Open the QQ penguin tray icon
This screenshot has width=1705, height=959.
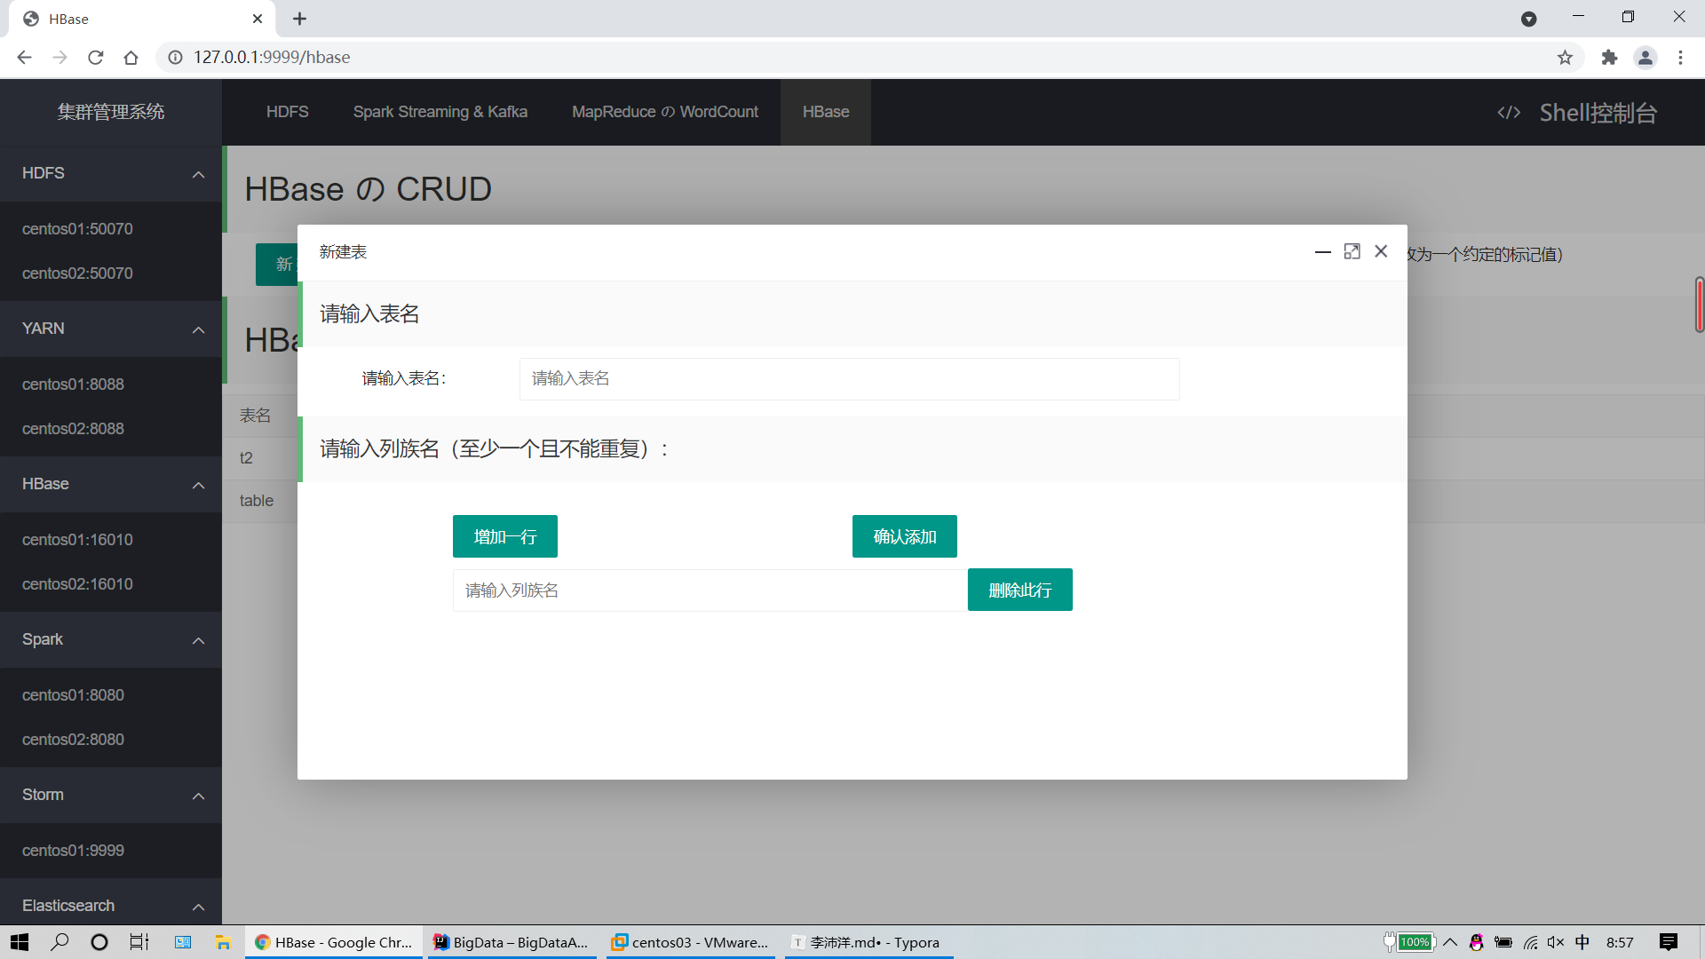point(1477,942)
